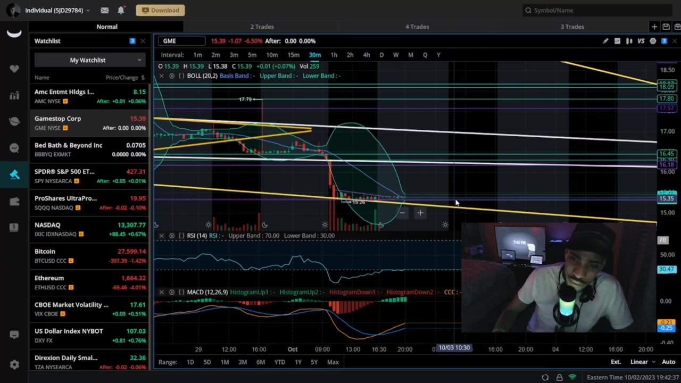Viewport: 681px width, 383px height.
Task: Open the sidebar settings gear
Action: click(14, 365)
